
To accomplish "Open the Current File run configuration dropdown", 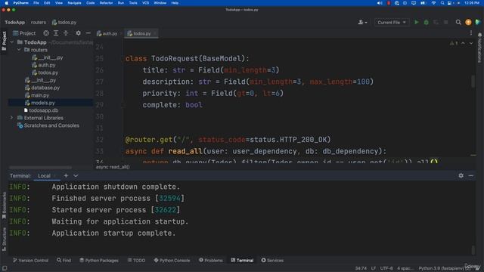I will click(x=392, y=22).
